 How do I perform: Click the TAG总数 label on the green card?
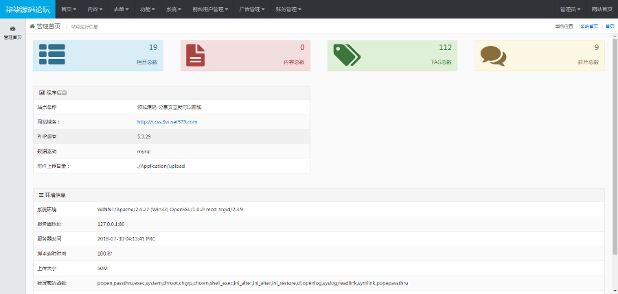441,62
